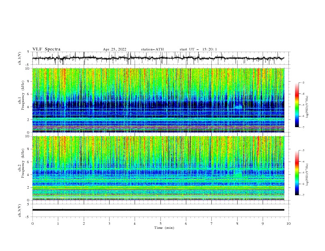This screenshot has height=251, width=325.
Task: Click the "ch.1(V)" waveform axis label
Action: point(19,58)
